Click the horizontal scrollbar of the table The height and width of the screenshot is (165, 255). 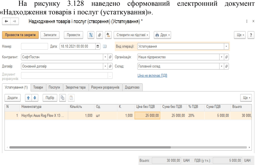coord(90,147)
